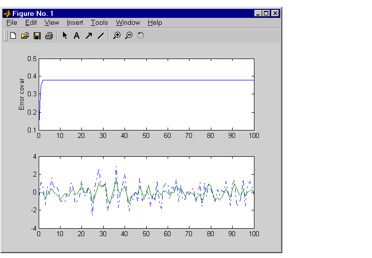Choose the Add Arrow annotation tool

(x=89, y=36)
